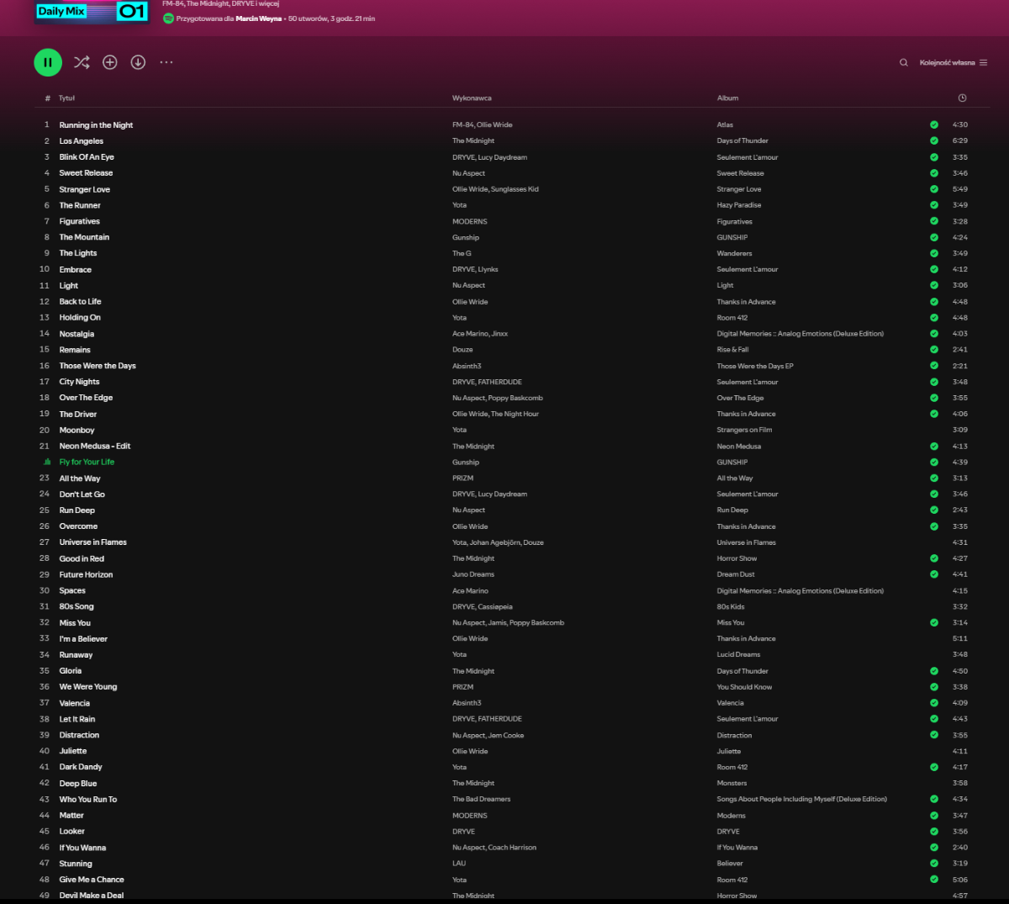
Task: Open album Lucid Dreams
Action: click(x=738, y=654)
